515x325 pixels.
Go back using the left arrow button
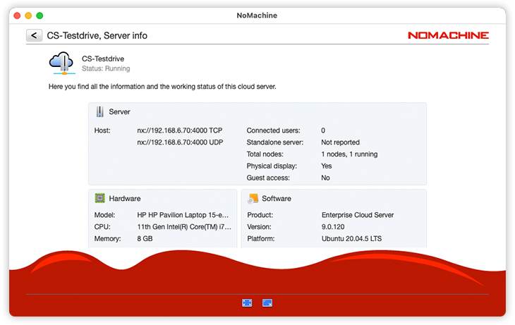click(34, 35)
